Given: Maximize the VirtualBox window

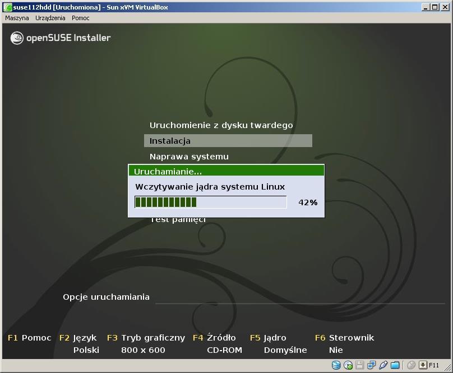Looking at the screenshot, I should click(435, 7).
